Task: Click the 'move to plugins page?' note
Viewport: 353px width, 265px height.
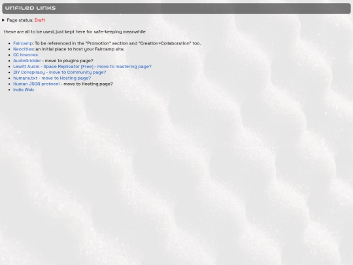Action: click(69, 61)
